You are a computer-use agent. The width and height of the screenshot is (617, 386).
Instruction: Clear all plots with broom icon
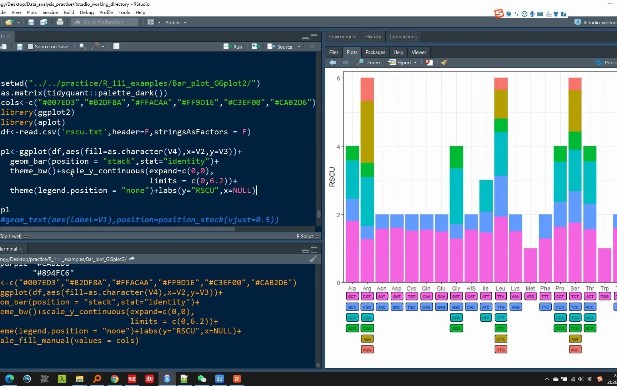tap(444, 63)
